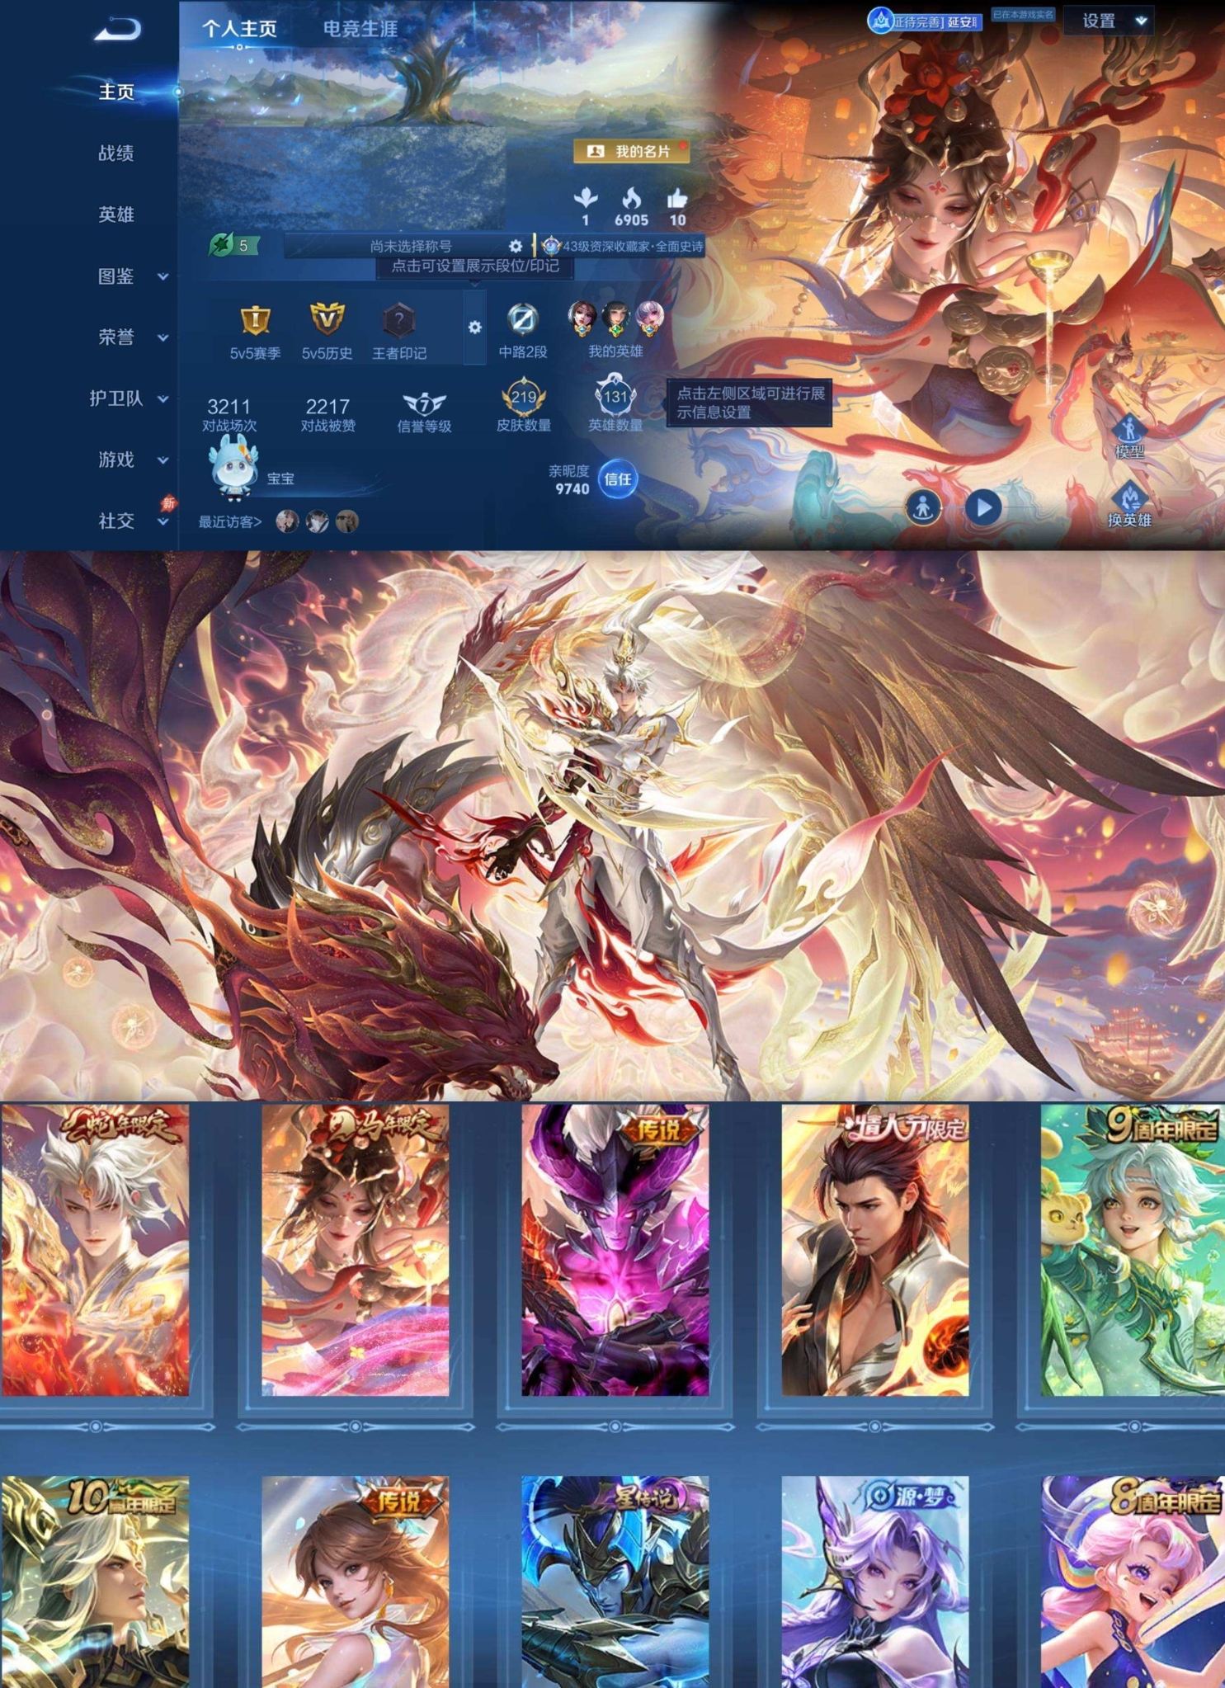This screenshot has height=1688, width=1225.
Task: Click the 换英雄 button
Action: click(x=1129, y=504)
